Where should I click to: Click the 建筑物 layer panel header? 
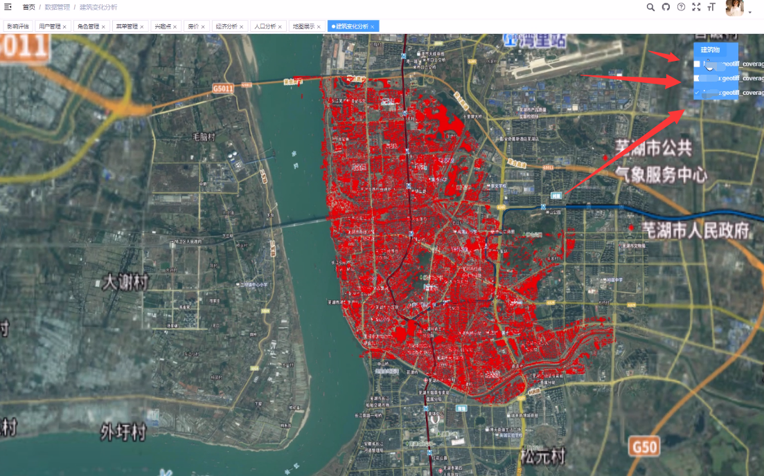[x=710, y=50]
